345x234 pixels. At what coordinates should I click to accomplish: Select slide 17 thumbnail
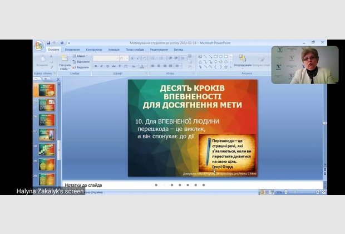[x=46, y=135]
